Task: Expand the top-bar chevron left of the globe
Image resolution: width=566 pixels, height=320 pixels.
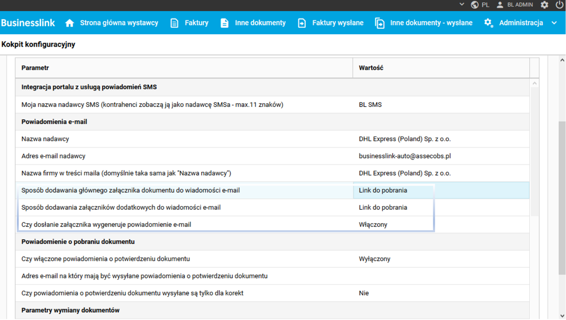Action: 462,4
